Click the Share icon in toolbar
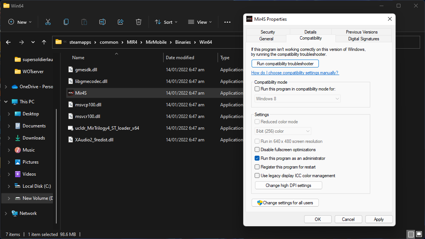425x239 pixels. click(121, 22)
